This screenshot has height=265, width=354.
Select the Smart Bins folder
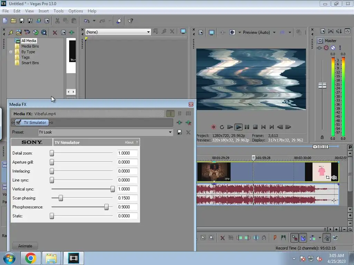pos(30,63)
